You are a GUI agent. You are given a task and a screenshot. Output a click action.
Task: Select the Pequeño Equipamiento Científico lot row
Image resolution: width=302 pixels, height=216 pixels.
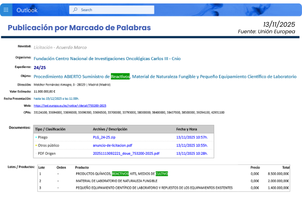pos(154,188)
